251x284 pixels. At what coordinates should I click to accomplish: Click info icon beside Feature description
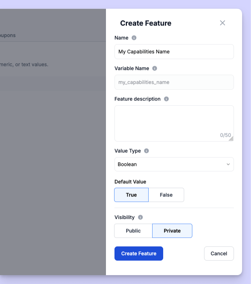tap(166, 99)
